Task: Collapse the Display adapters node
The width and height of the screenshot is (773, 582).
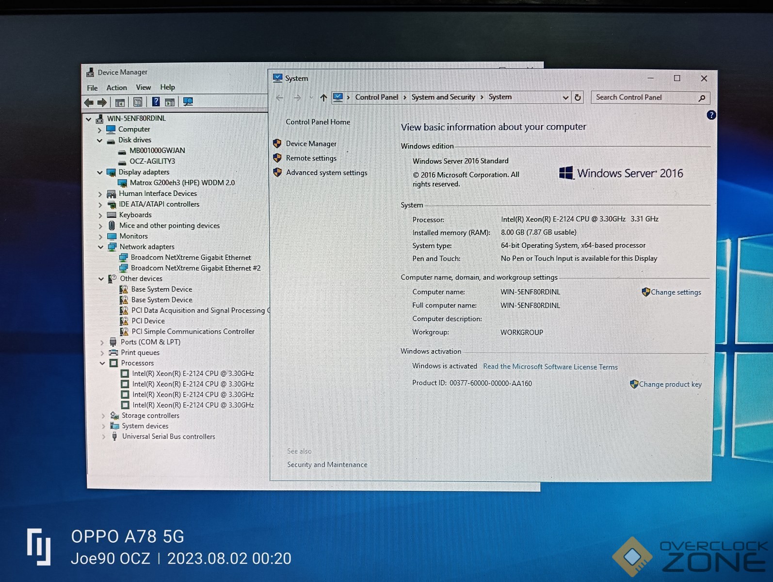Action: (x=99, y=173)
